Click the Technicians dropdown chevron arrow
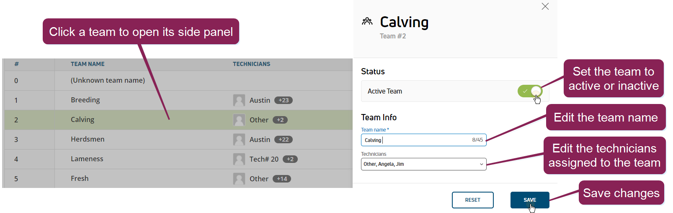This screenshot has height=213, width=673. [481, 164]
